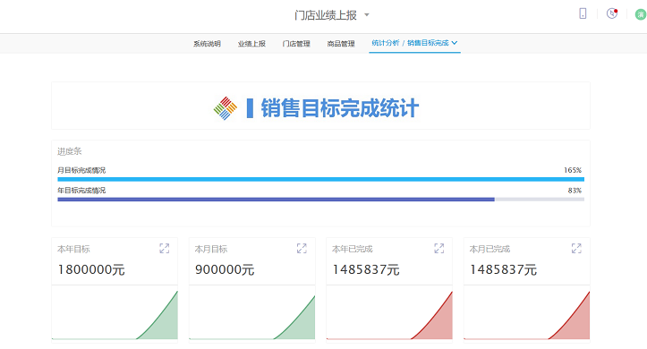Viewport: 647px width, 349px height.
Task: Select the 统计分析 / 销售目标完成 tab
Action: point(414,43)
